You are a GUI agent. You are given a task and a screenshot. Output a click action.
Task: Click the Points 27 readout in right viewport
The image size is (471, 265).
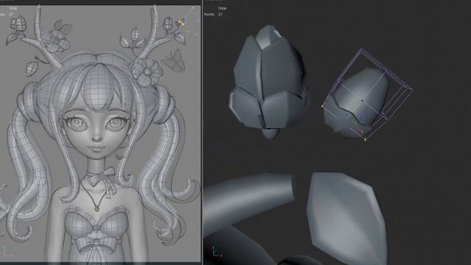(213, 15)
